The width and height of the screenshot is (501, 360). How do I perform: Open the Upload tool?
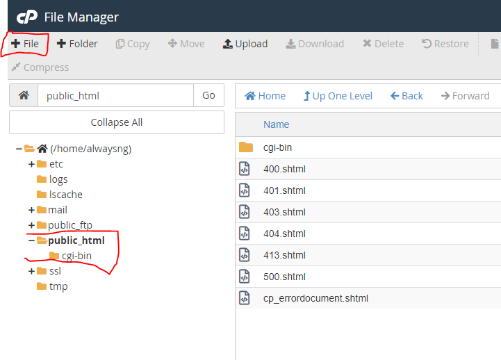point(245,44)
